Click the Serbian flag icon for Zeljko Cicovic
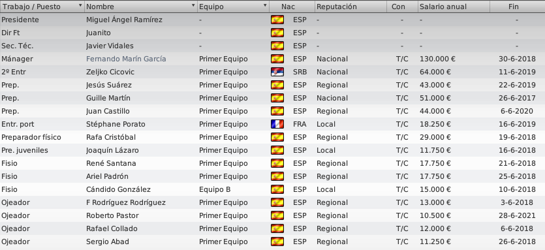The image size is (545, 250). tap(277, 72)
